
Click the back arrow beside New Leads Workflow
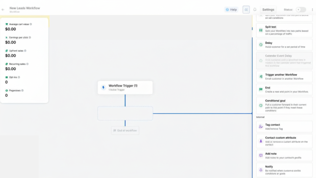click(x=3, y=10)
